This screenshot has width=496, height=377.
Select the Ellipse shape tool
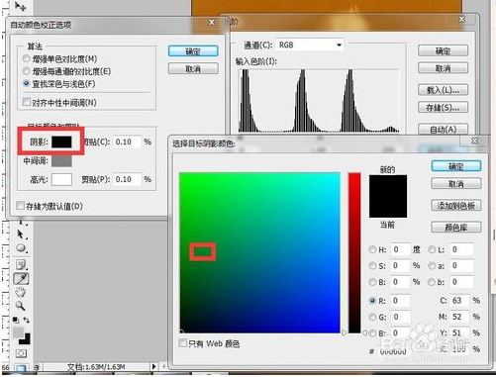(x=21, y=248)
